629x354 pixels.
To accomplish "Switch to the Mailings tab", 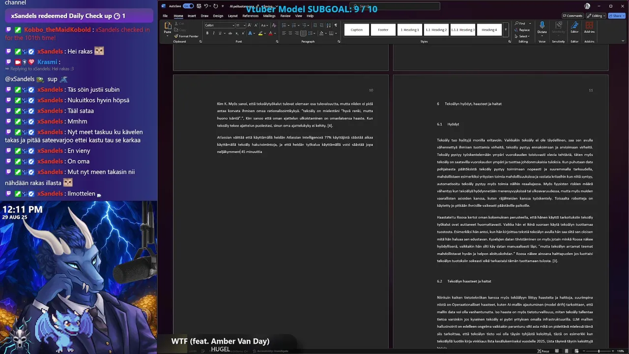I will 269,16.
